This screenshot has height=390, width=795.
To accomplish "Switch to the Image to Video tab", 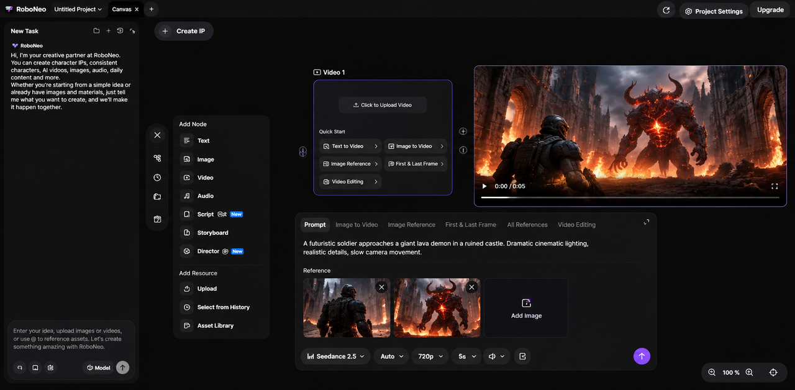I will click(x=357, y=225).
